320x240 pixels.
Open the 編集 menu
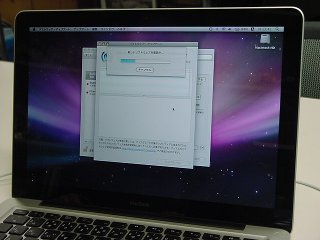point(94,29)
